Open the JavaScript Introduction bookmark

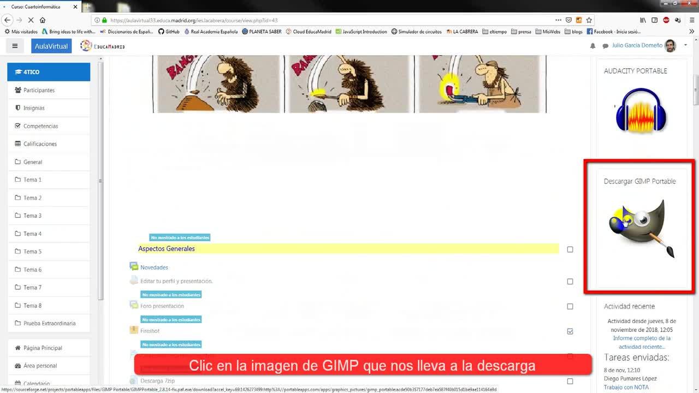pos(362,32)
